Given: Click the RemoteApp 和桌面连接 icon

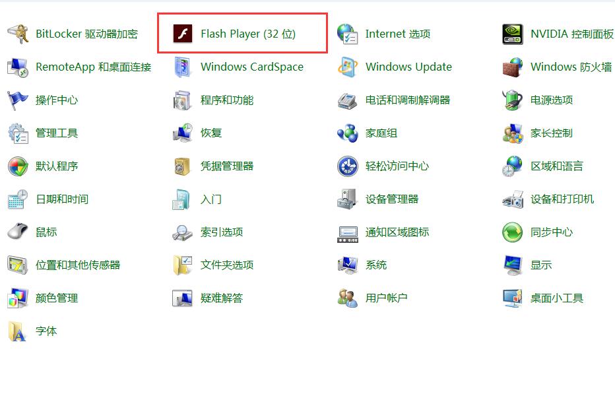Looking at the screenshot, I should 18,67.
